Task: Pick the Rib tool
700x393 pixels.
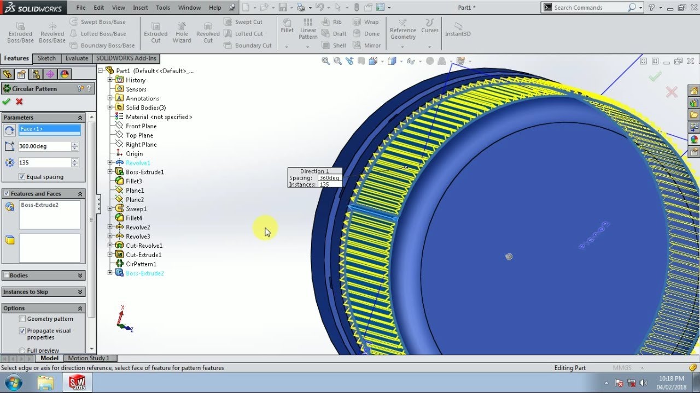Action: 331,22
